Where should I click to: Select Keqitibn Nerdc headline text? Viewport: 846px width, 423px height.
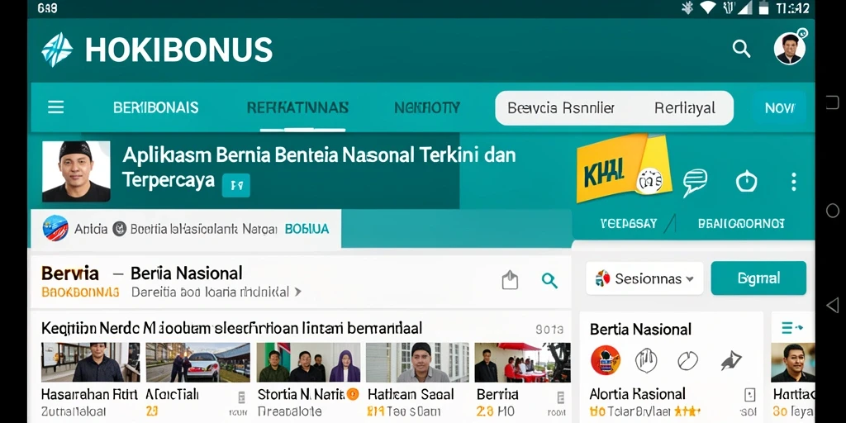(231, 327)
